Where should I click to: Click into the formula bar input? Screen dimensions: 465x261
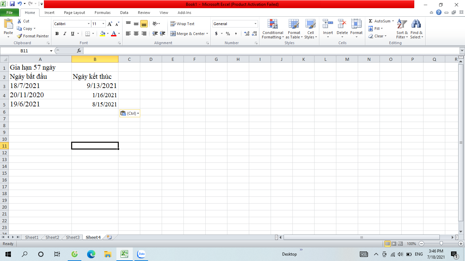[x=271, y=51]
